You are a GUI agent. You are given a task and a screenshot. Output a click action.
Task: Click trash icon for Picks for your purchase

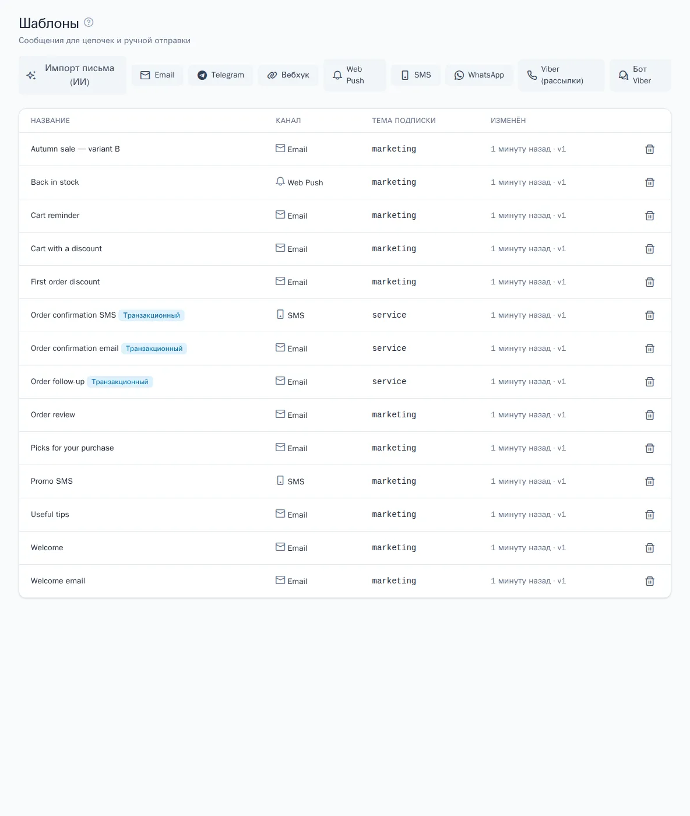[x=650, y=448]
